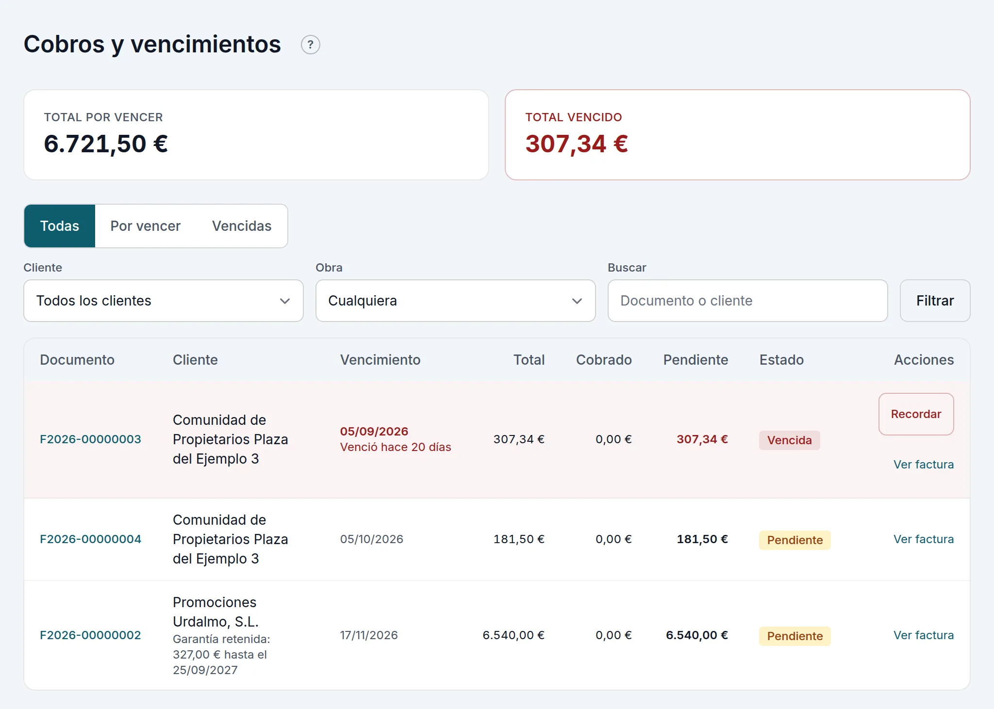Open document link F2026-00000003
The height and width of the screenshot is (709, 994).
click(x=90, y=439)
